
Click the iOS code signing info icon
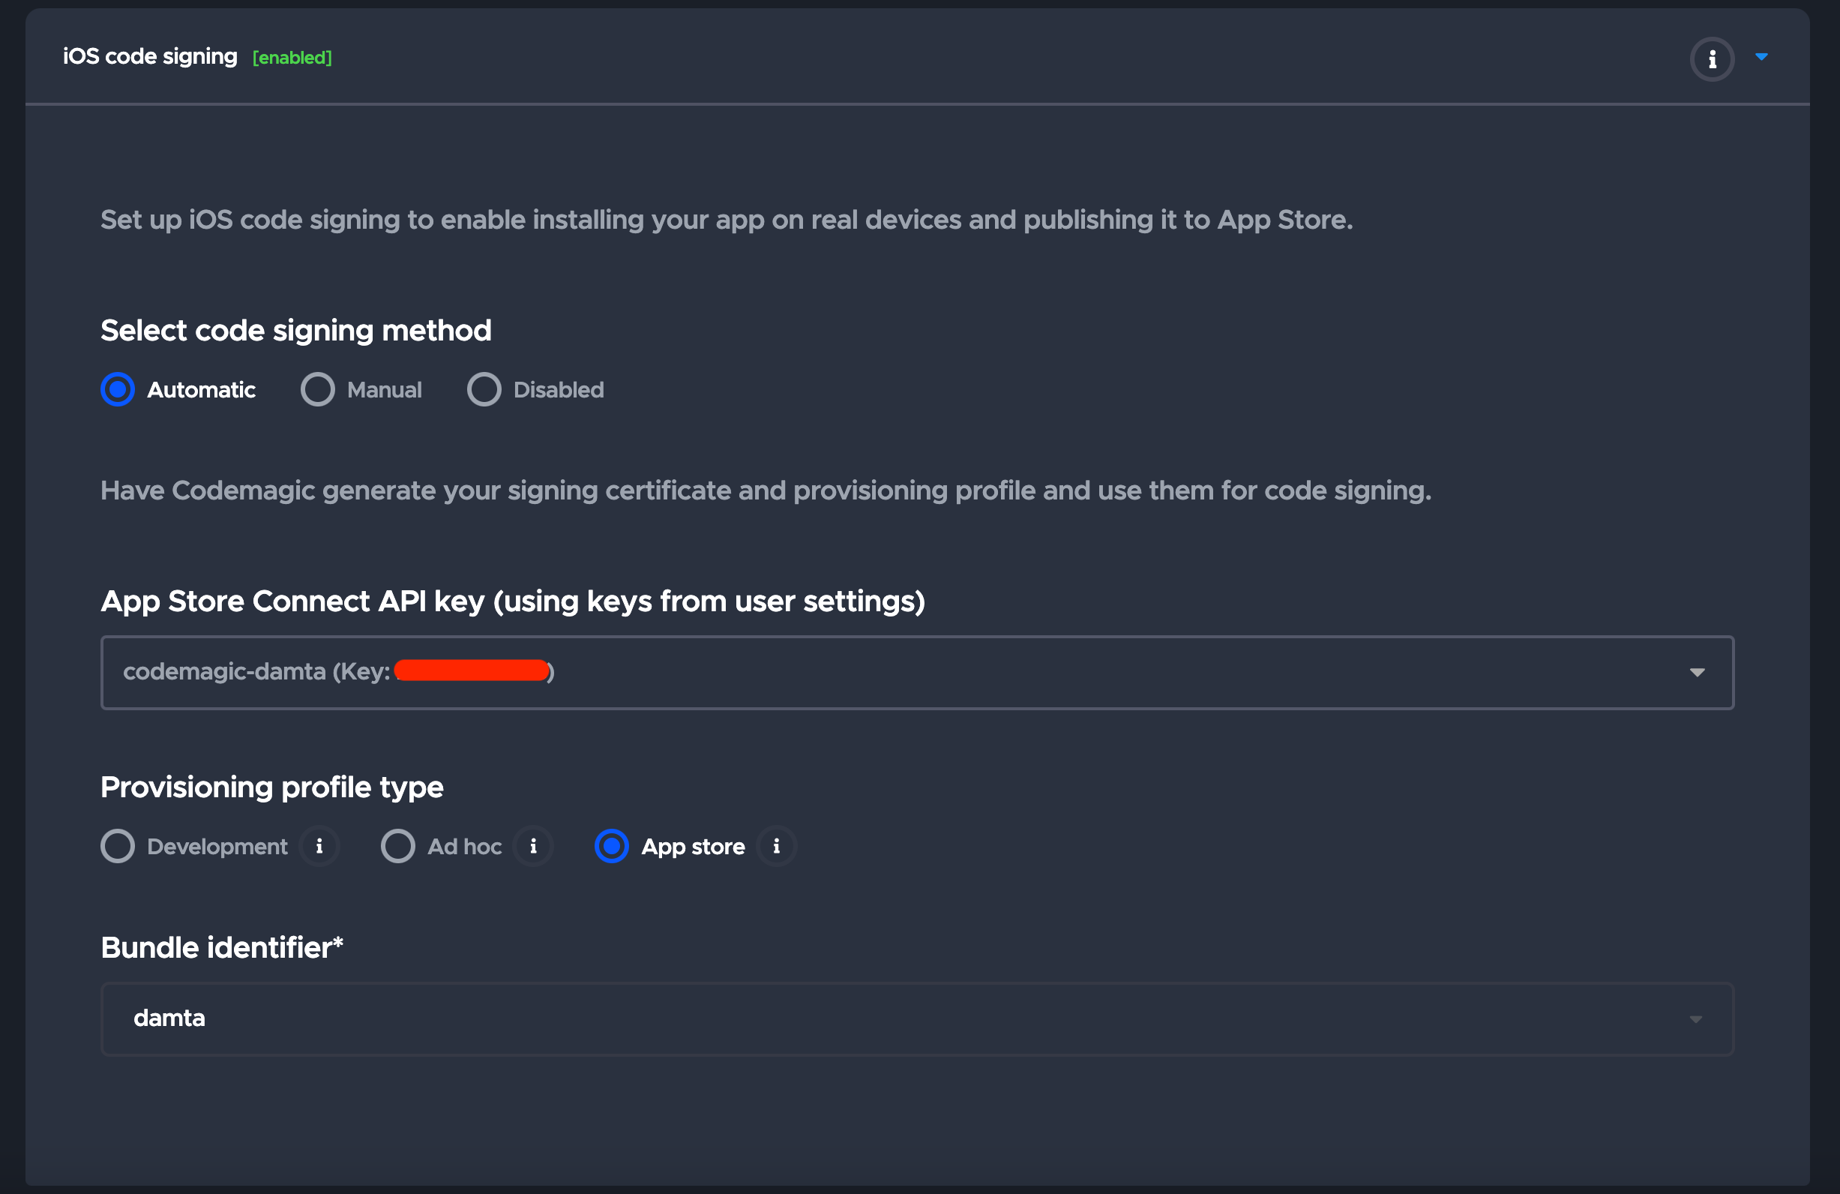[1712, 58]
